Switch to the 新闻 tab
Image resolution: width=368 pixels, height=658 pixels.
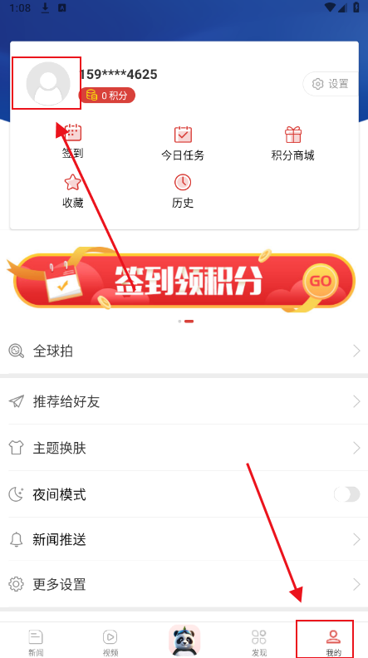36,642
